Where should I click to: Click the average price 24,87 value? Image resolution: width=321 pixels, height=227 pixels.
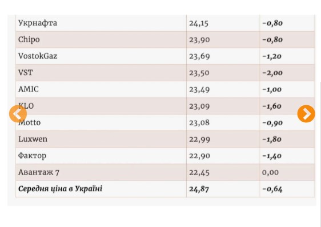click(199, 189)
